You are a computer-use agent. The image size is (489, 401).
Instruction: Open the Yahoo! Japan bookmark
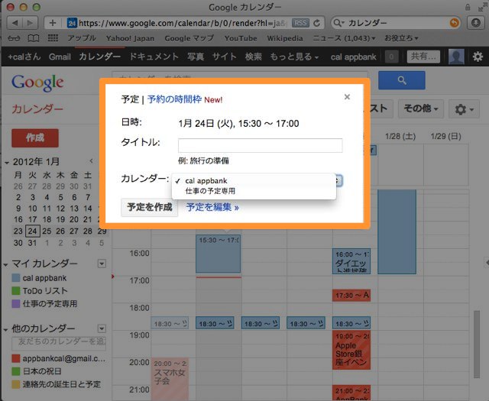click(130, 38)
